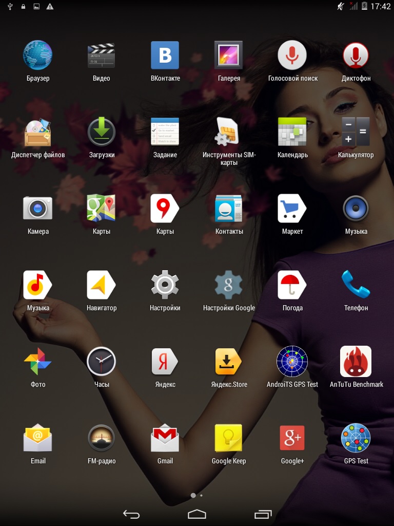
Task: Open the Браузер globe app
Action: tap(37, 55)
